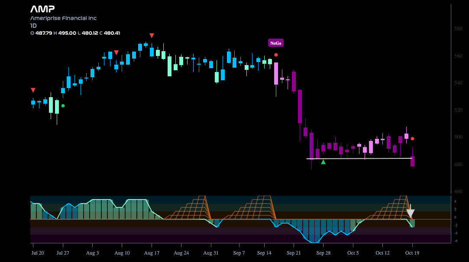Image resolution: width=469 pixels, height=262 pixels.
Task: Click Aug 24 date label
Action: click(x=181, y=253)
